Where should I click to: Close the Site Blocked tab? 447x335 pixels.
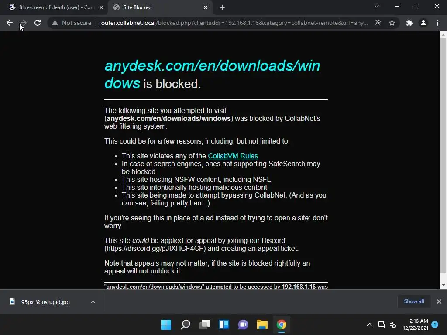(206, 7)
